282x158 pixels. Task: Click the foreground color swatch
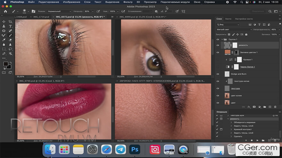click(5, 64)
